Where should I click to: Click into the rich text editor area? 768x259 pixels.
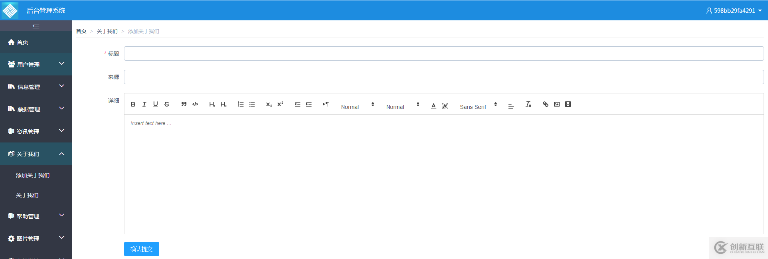pyautogui.click(x=444, y=174)
